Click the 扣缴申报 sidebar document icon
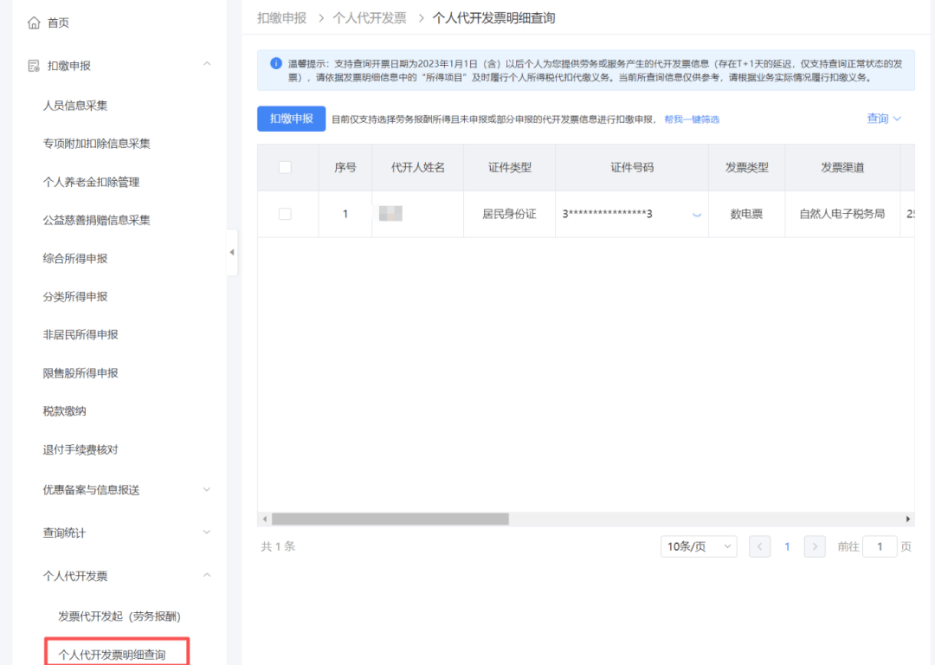Viewport: 935px width, 665px height. point(34,66)
